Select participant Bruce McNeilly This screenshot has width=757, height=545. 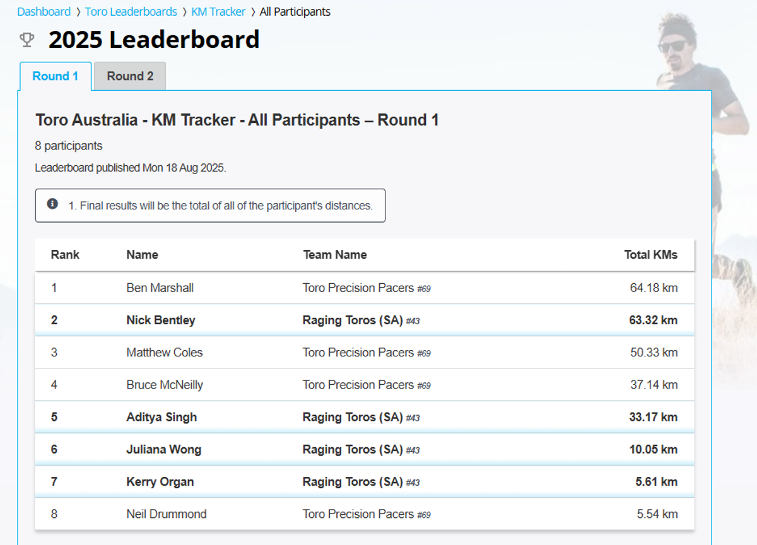[165, 385]
